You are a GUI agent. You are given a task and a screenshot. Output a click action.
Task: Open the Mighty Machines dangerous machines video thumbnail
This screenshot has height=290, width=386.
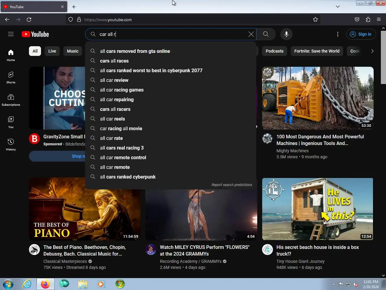(x=318, y=98)
